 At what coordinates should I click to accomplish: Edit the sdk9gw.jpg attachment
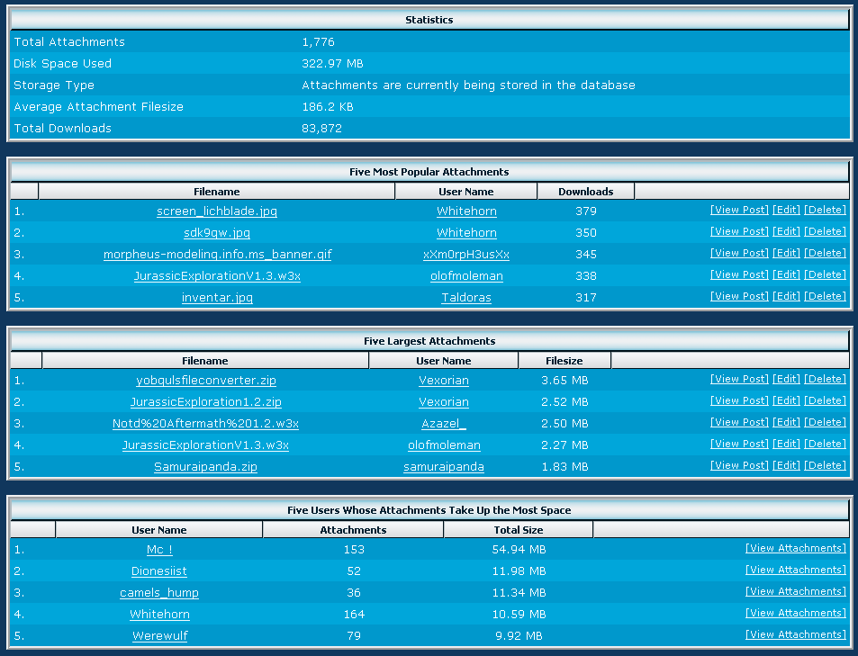[786, 231]
